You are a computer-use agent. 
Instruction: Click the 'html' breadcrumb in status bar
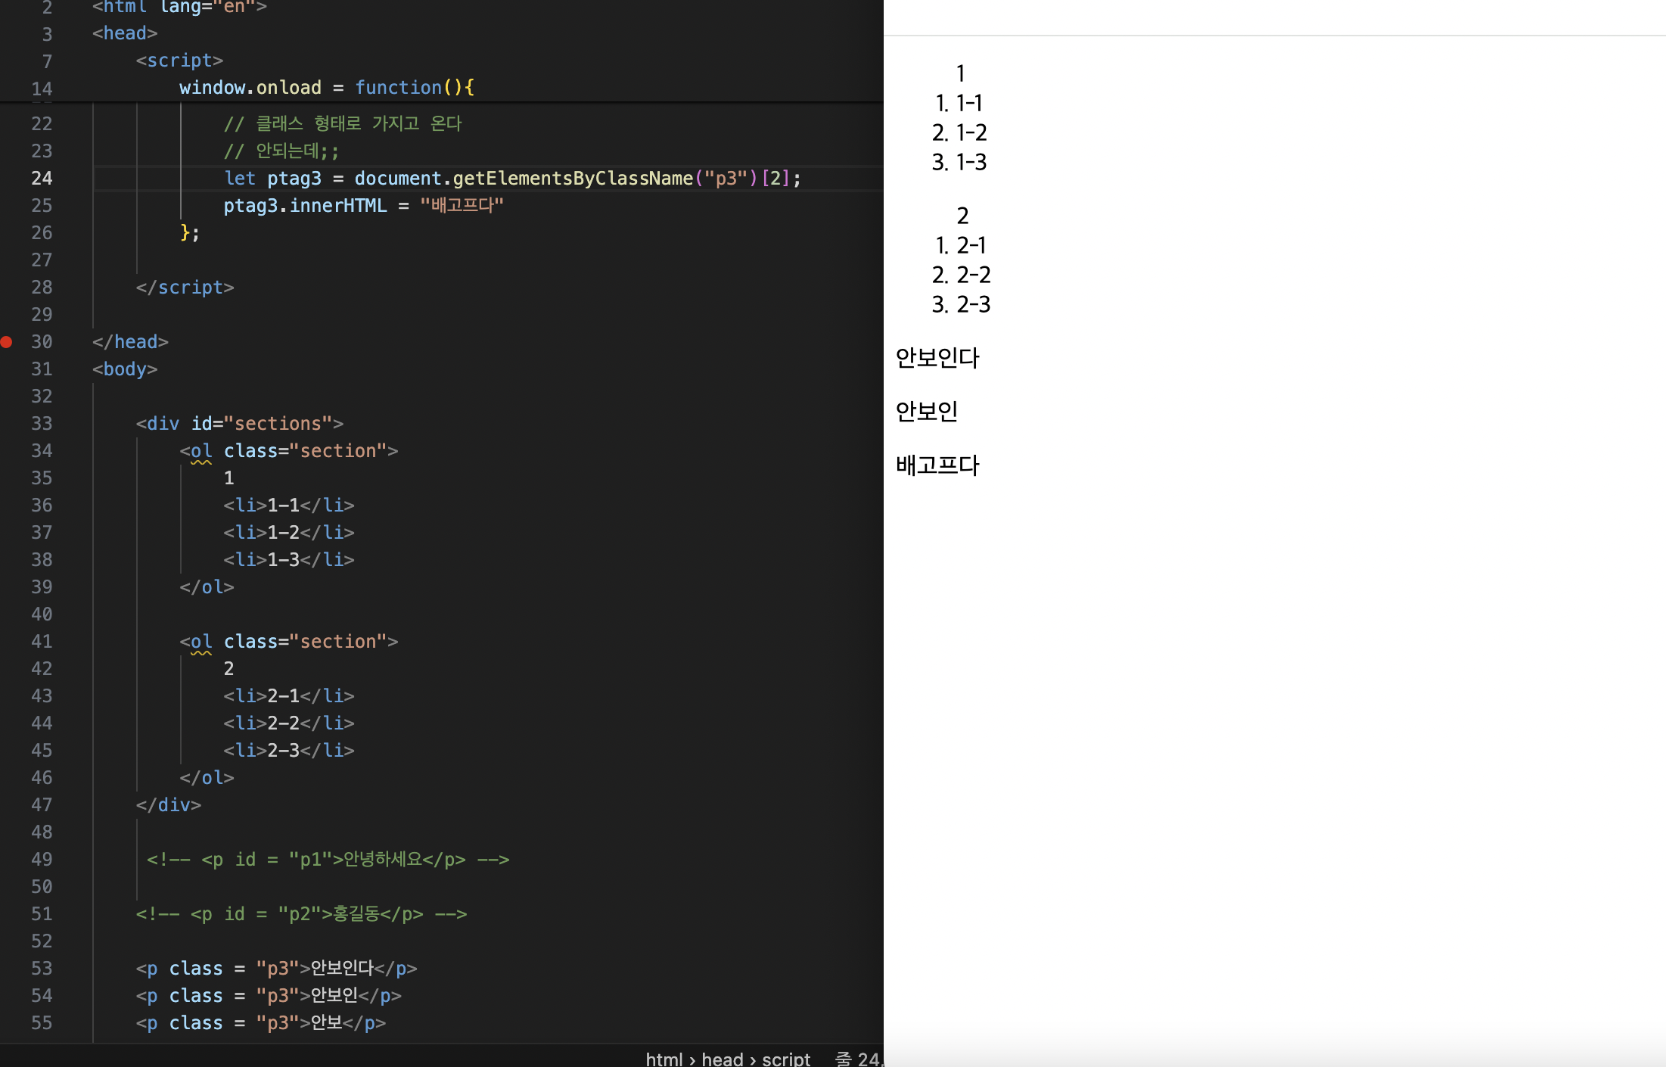664,1059
